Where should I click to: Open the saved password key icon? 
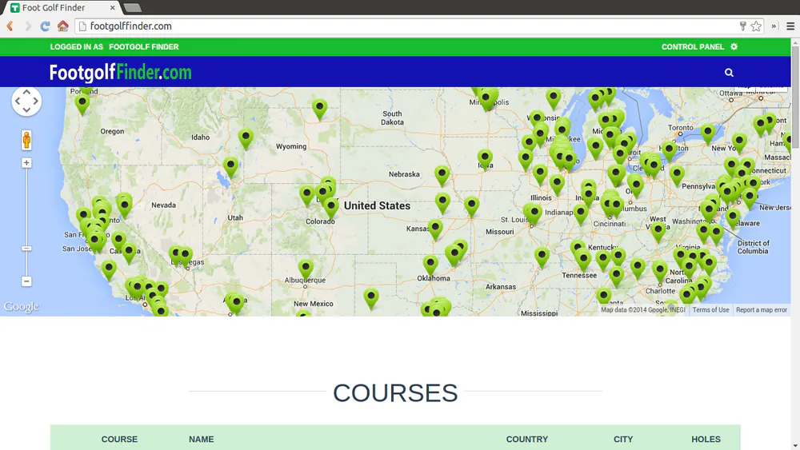[743, 26]
